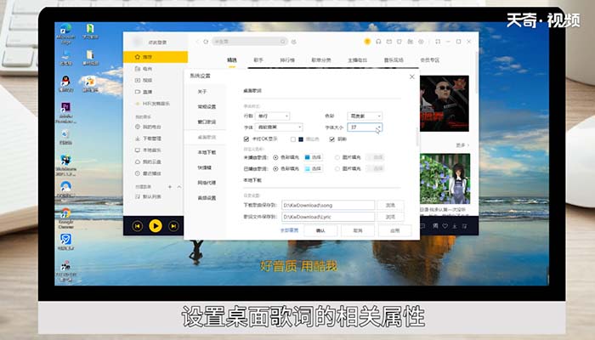The width and height of the screenshot is (595, 340).
Task: Open 快捷键 in the settings menu
Action: click(x=204, y=167)
